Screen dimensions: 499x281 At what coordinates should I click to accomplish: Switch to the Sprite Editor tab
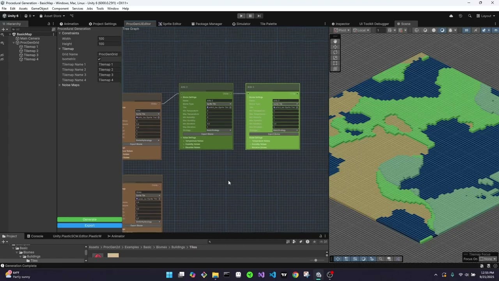click(170, 24)
